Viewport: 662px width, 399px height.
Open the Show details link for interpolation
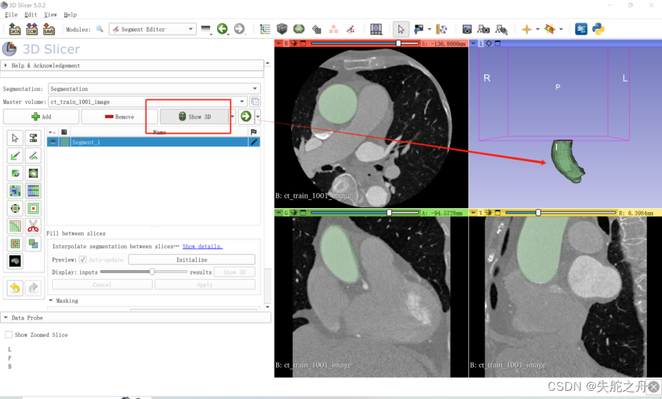[x=203, y=246]
